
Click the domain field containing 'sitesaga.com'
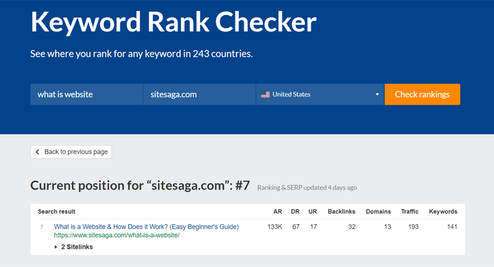200,94
